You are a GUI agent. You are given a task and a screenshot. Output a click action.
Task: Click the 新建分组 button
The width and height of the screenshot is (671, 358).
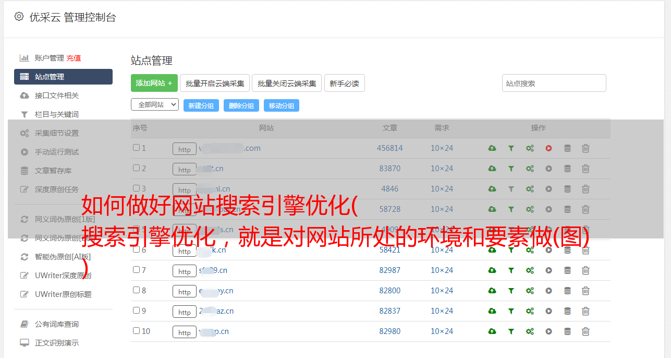click(201, 105)
